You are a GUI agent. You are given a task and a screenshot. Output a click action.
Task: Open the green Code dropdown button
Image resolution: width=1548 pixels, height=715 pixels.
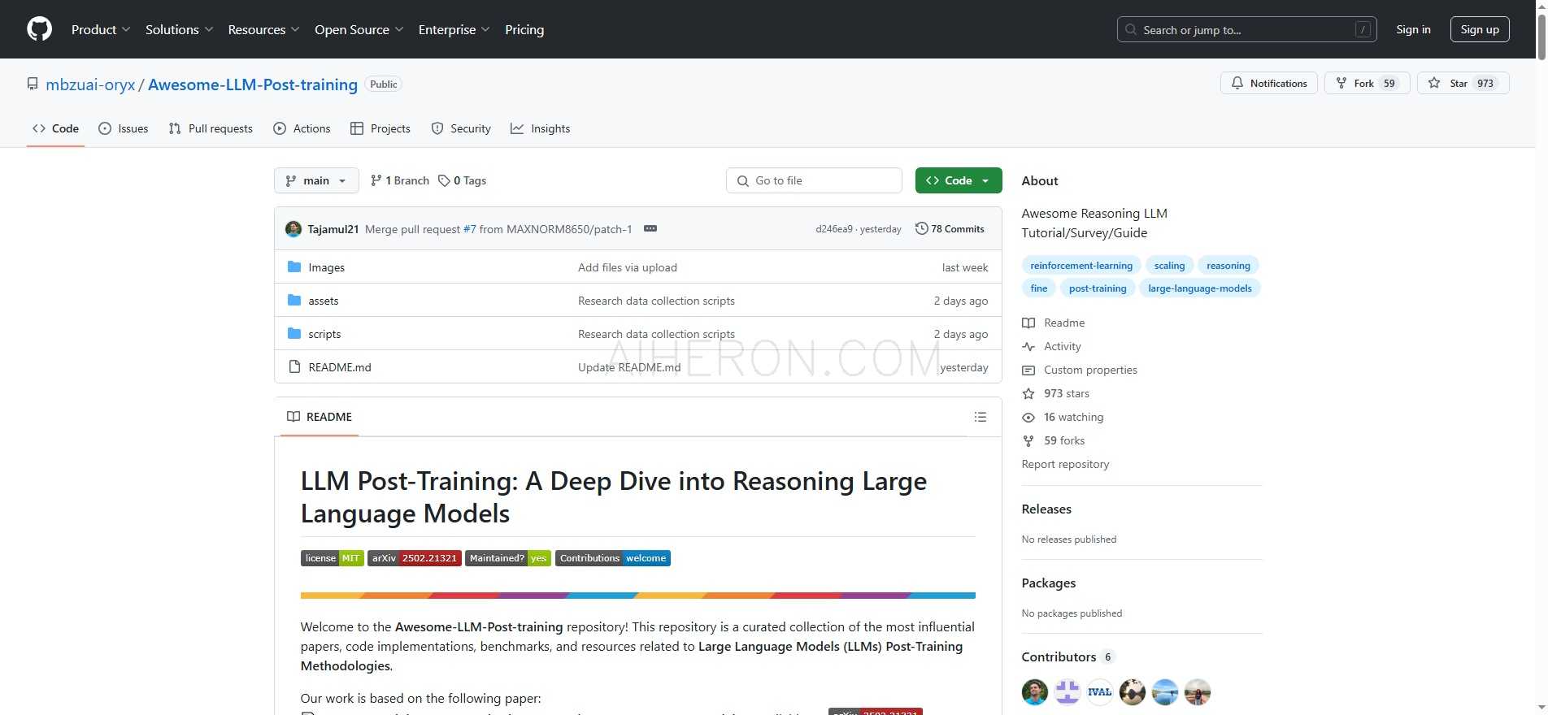click(x=959, y=180)
